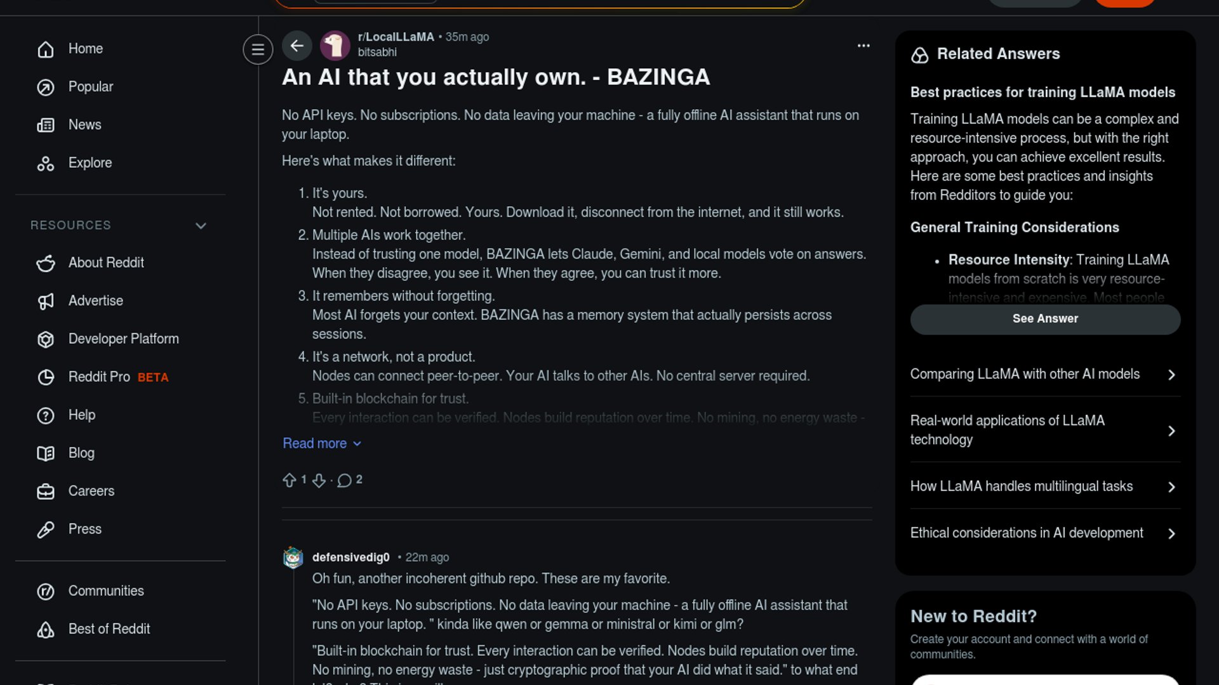Screen dimensions: 1219x685
Task: Open the r/LocalLLaMA subreddit link
Action: [x=396, y=37]
